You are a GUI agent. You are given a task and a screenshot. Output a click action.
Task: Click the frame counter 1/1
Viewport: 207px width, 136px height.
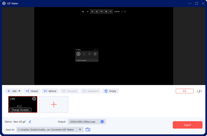[199, 91]
